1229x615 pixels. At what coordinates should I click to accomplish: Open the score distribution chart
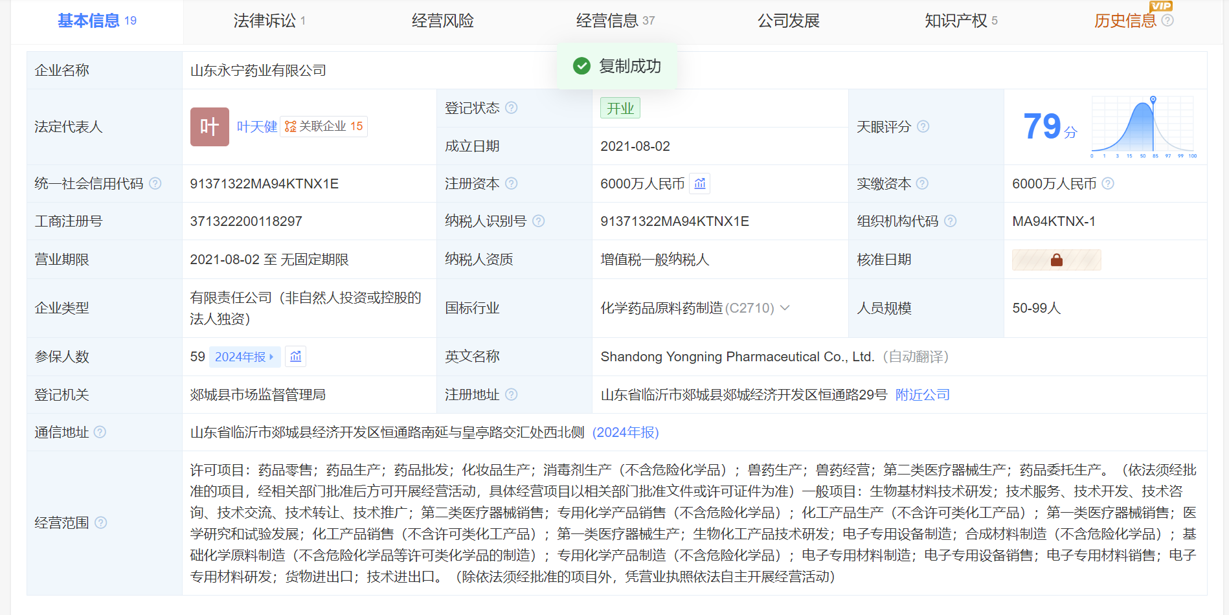coord(1144,127)
